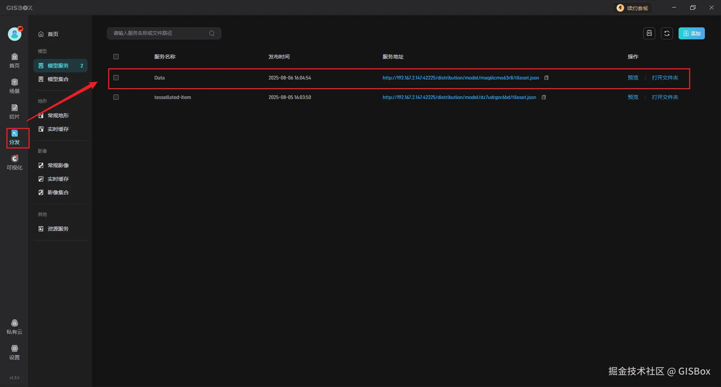721x387 pixels.
Task: Select the 模型集合 menu item
Action: click(60, 79)
